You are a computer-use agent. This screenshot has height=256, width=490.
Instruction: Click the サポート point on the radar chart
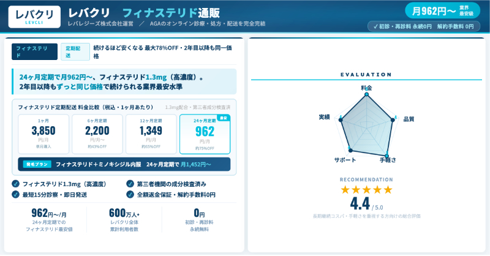[350, 150]
